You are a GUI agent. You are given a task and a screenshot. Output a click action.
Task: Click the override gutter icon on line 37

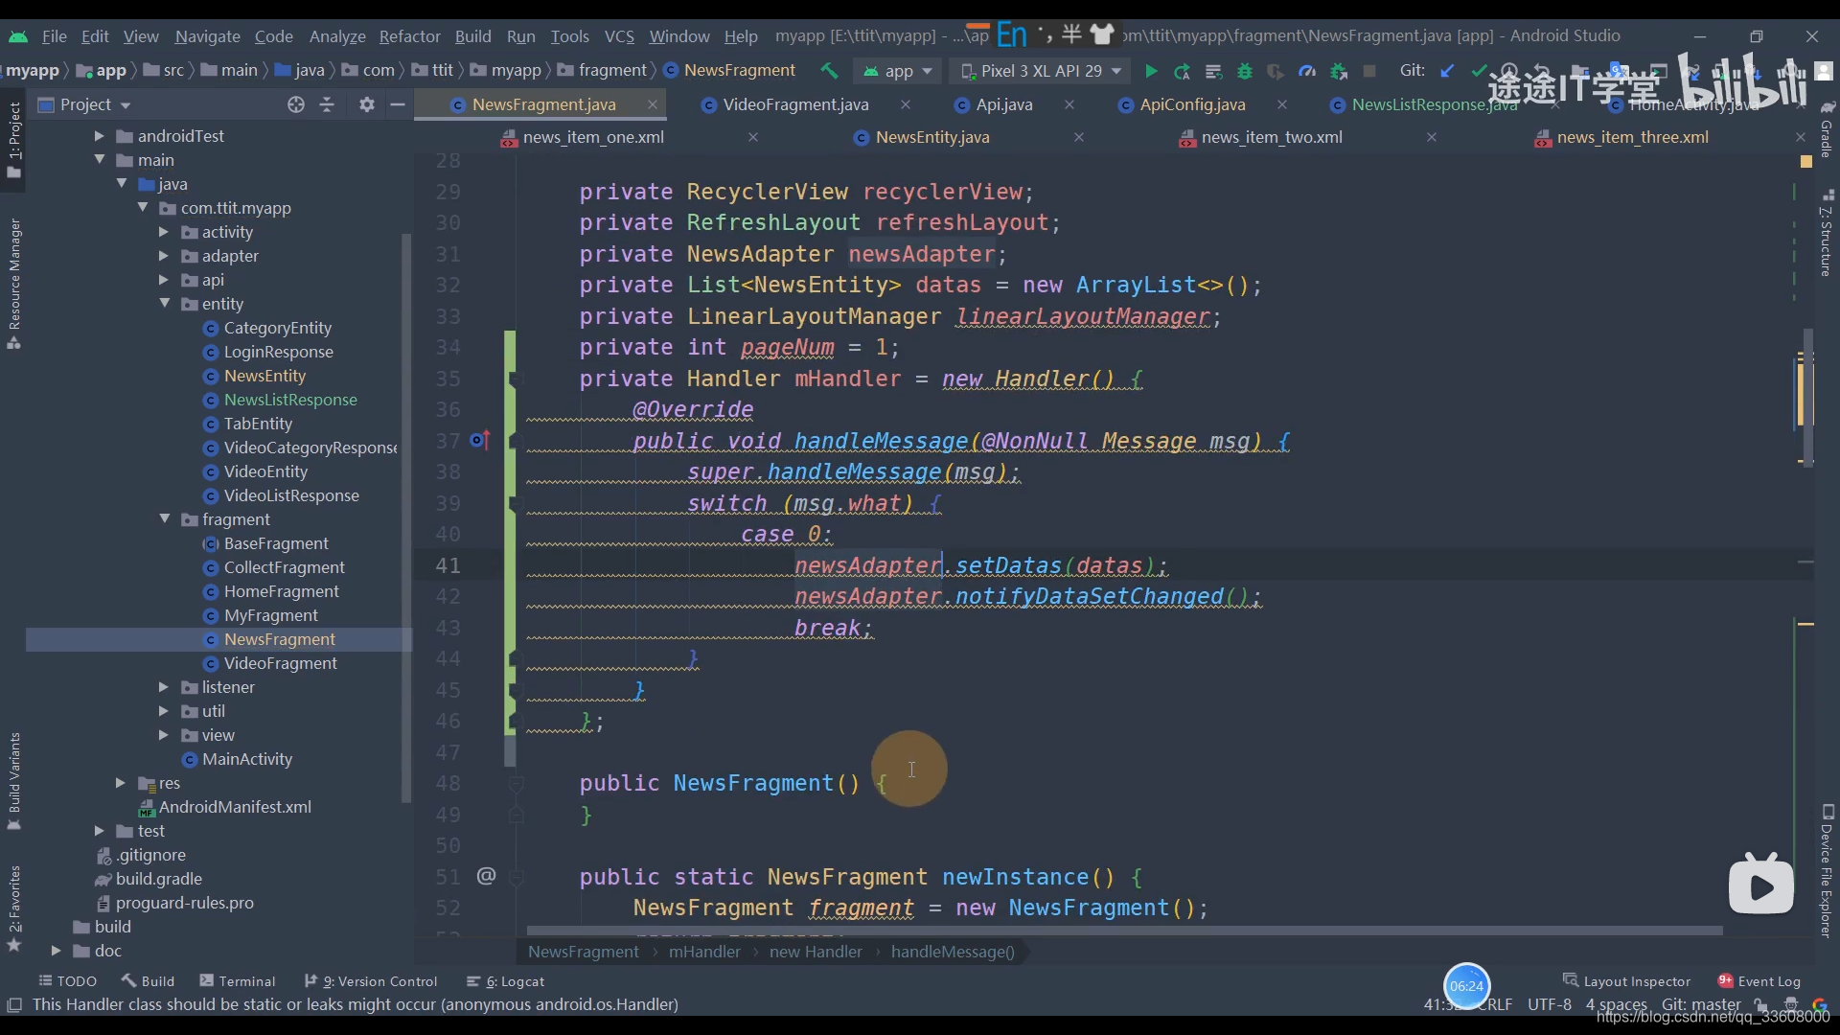click(x=480, y=441)
